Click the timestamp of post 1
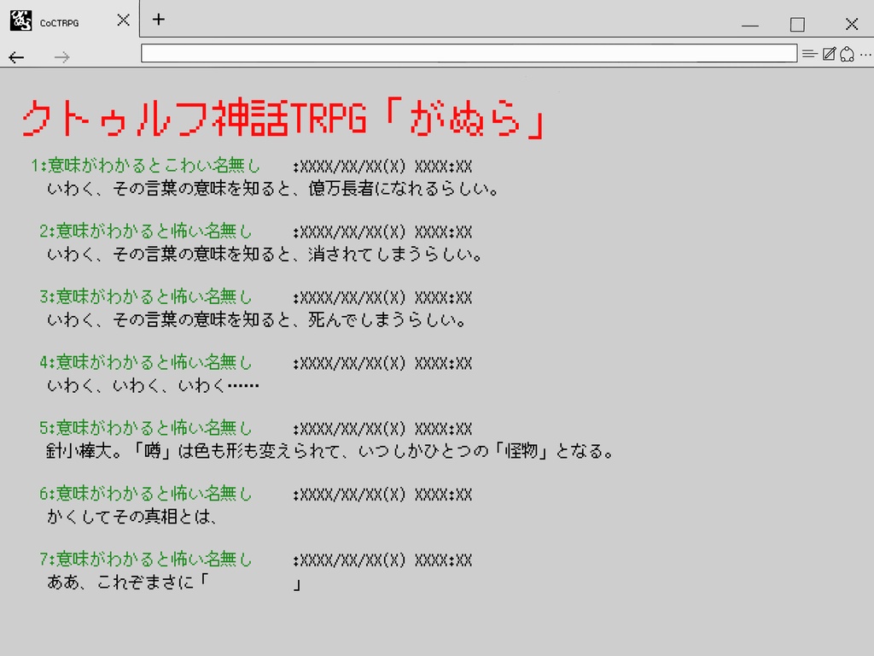The width and height of the screenshot is (874, 656). (382, 167)
